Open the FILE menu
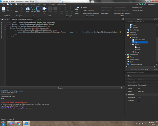This screenshot has height=126, width=158. pos(3,4)
